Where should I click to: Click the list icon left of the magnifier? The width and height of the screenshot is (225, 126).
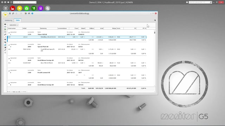click(x=10, y=13)
